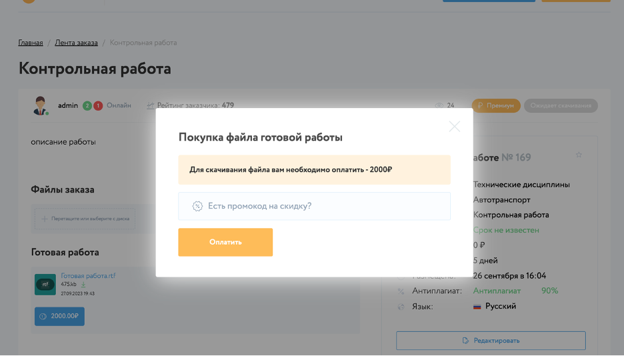Image resolution: width=624 pixels, height=356 pixels.
Task: Click the admin user avatar
Action: (x=41, y=105)
